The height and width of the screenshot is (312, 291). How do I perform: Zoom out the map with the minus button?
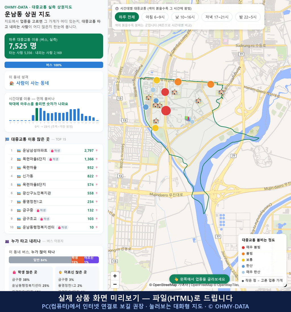(115, 284)
